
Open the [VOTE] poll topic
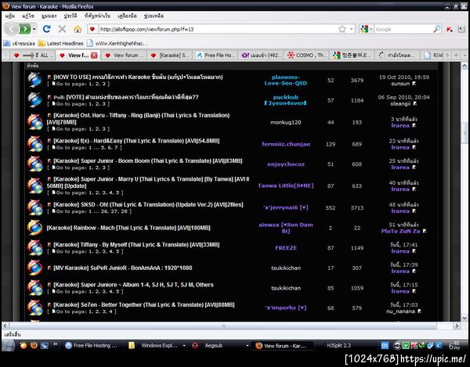pyautogui.click(x=132, y=97)
